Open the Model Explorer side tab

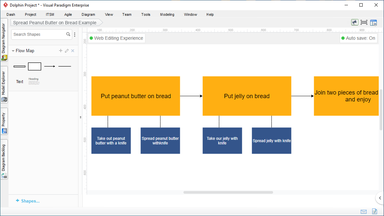(4, 85)
